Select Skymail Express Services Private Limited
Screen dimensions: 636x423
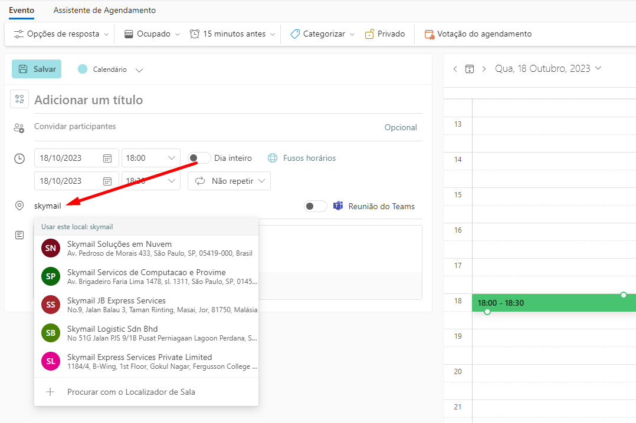(x=146, y=361)
